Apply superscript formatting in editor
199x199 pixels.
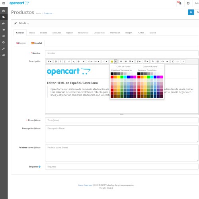pyautogui.click(x=69, y=61)
